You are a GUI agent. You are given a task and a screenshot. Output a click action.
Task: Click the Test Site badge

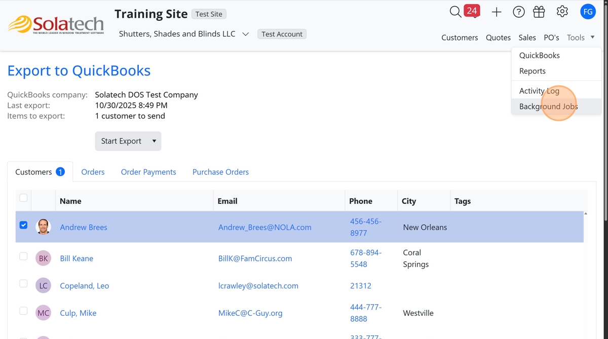[209, 14]
